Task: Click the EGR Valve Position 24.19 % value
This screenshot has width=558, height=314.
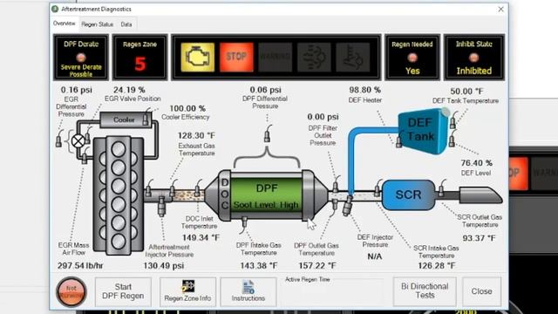Action: point(129,90)
